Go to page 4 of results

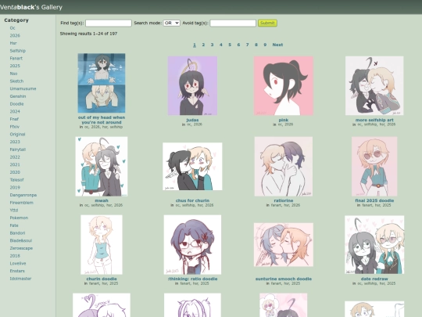click(221, 45)
